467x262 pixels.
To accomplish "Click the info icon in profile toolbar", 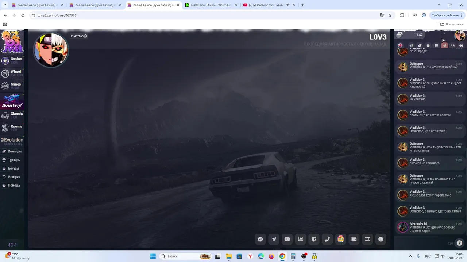I will [381, 239].
